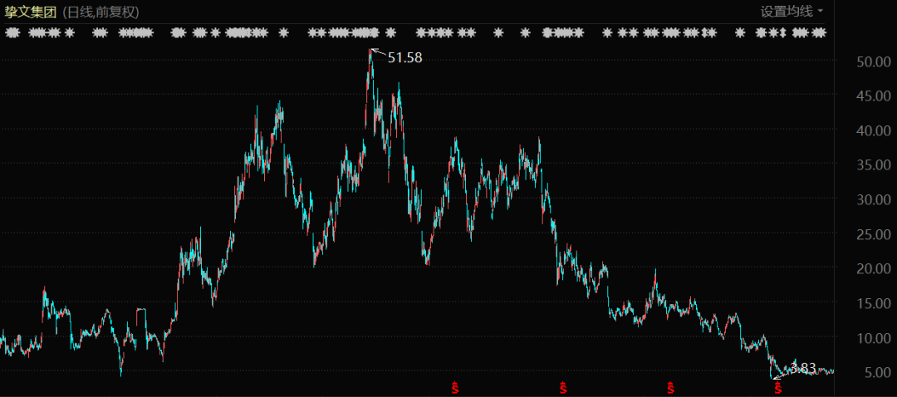897x397 pixels.
Task: Click the 40.00 price axis label
Action: (874, 130)
